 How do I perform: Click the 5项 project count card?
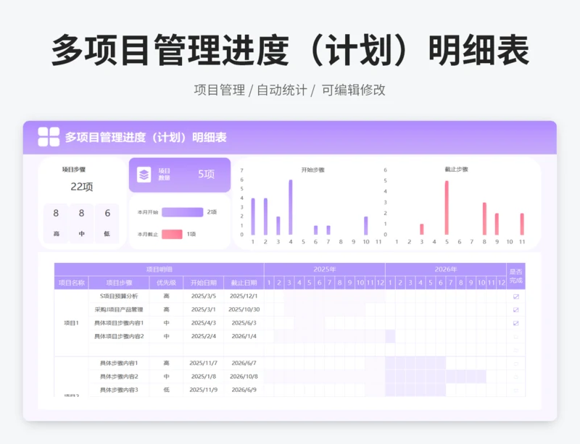tap(180, 175)
